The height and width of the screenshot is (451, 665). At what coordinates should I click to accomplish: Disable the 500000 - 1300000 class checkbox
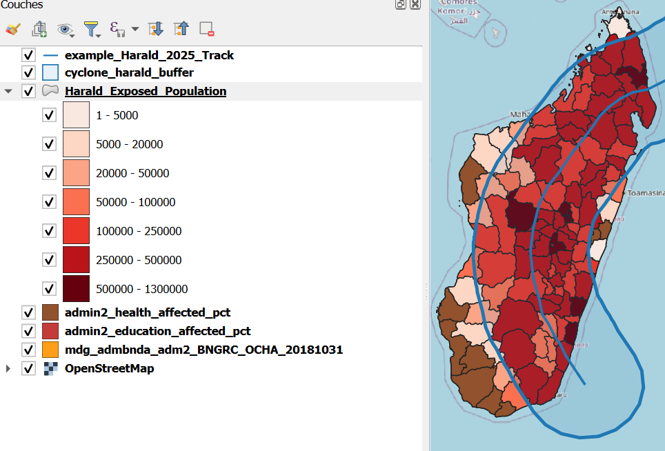pyautogui.click(x=49, y=289)
